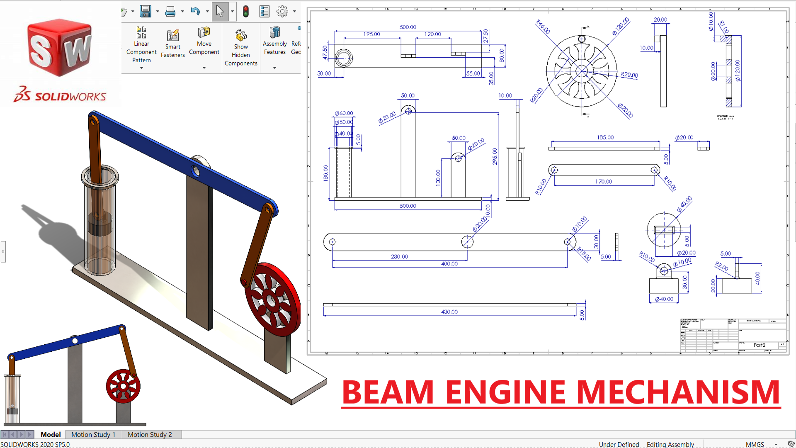Select the Model tab
The image size is (796, 448).
51,434
